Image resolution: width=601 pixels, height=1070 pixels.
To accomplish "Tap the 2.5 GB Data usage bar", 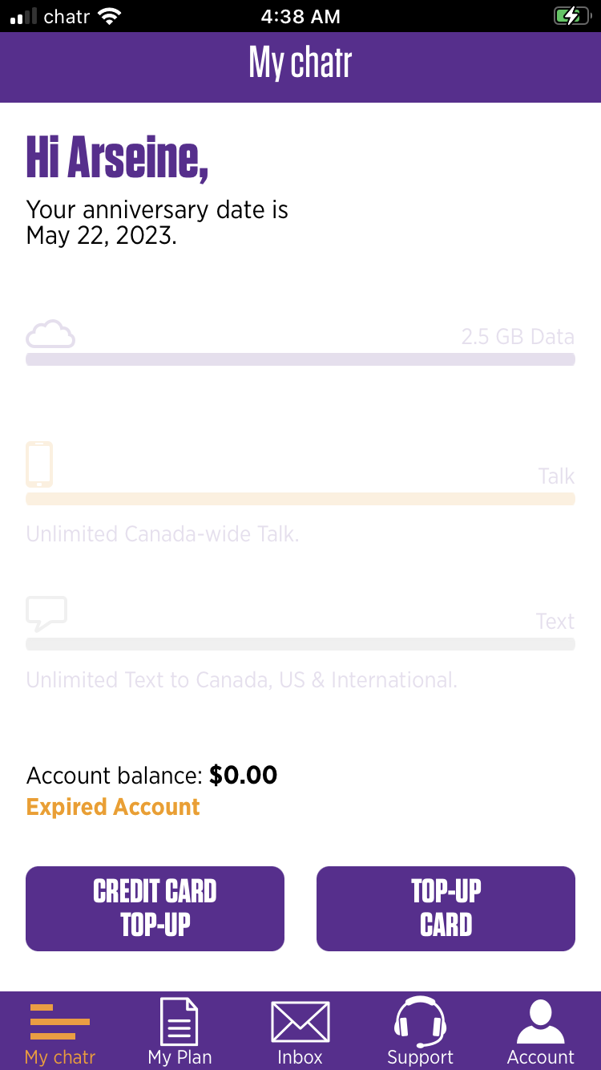I will 300,359.
